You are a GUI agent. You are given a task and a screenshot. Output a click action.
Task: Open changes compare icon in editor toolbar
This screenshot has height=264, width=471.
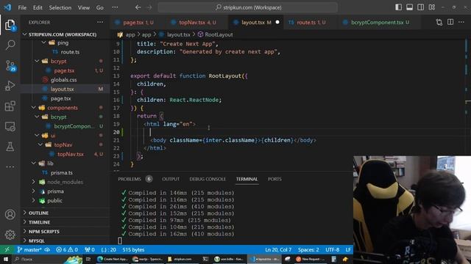[439, 22]
